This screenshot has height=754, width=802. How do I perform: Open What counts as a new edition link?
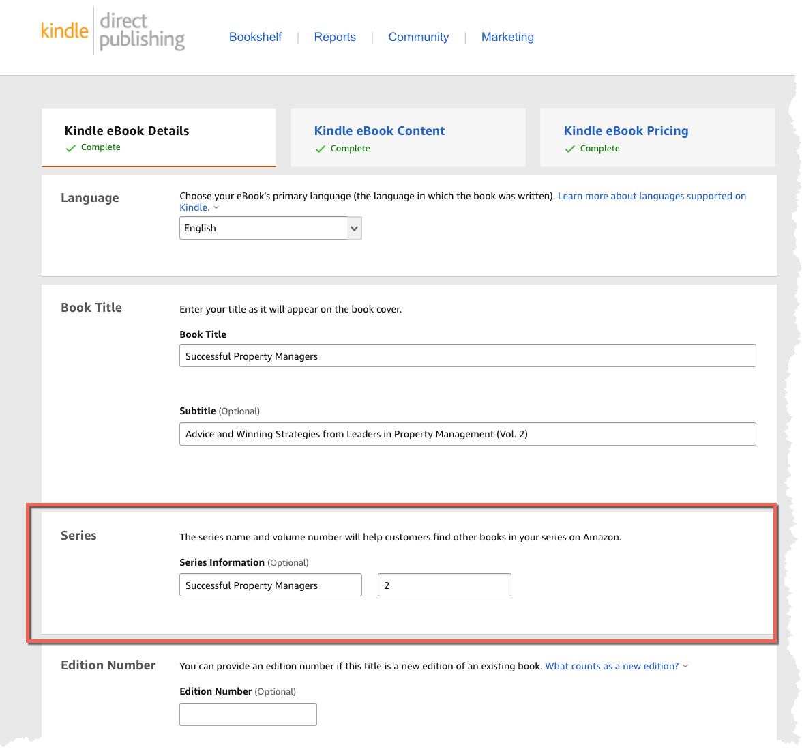tap(612, 666)
